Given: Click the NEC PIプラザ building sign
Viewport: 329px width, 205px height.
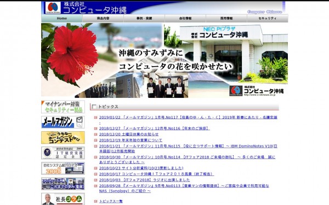Looking at the screenshot, I should coord(219,29).
